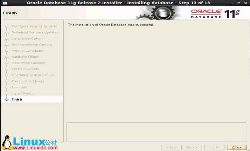Open the window menu icon in title bar
Viewport: 250px width, 151px height.
pyautogui.click(x=5, y=3)
